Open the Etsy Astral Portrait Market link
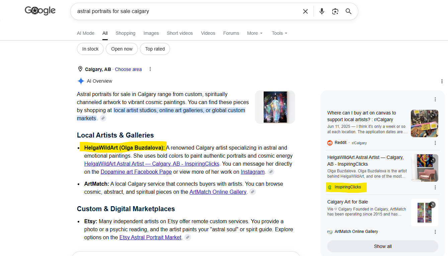 151,238
